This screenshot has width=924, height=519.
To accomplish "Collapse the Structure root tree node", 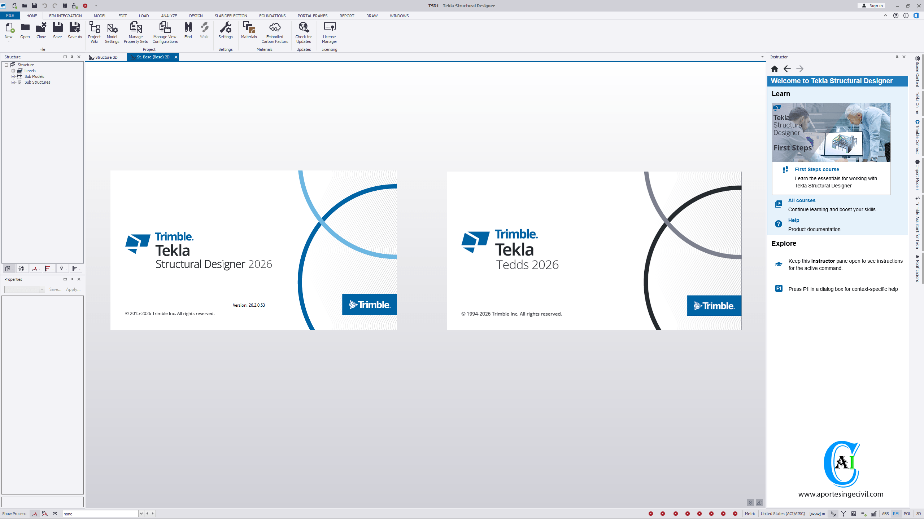I will [6, 65].
